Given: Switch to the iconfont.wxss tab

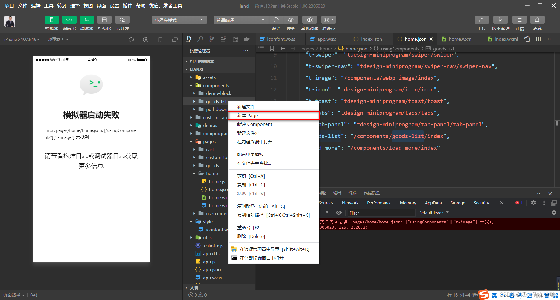Looking at the screenshot, I should click(x=281, y=39).
